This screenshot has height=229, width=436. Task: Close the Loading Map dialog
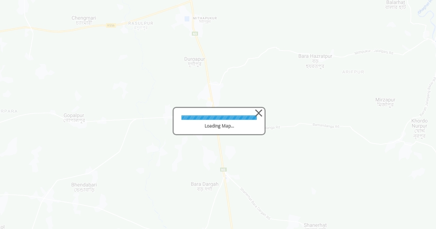click(259, 113)
